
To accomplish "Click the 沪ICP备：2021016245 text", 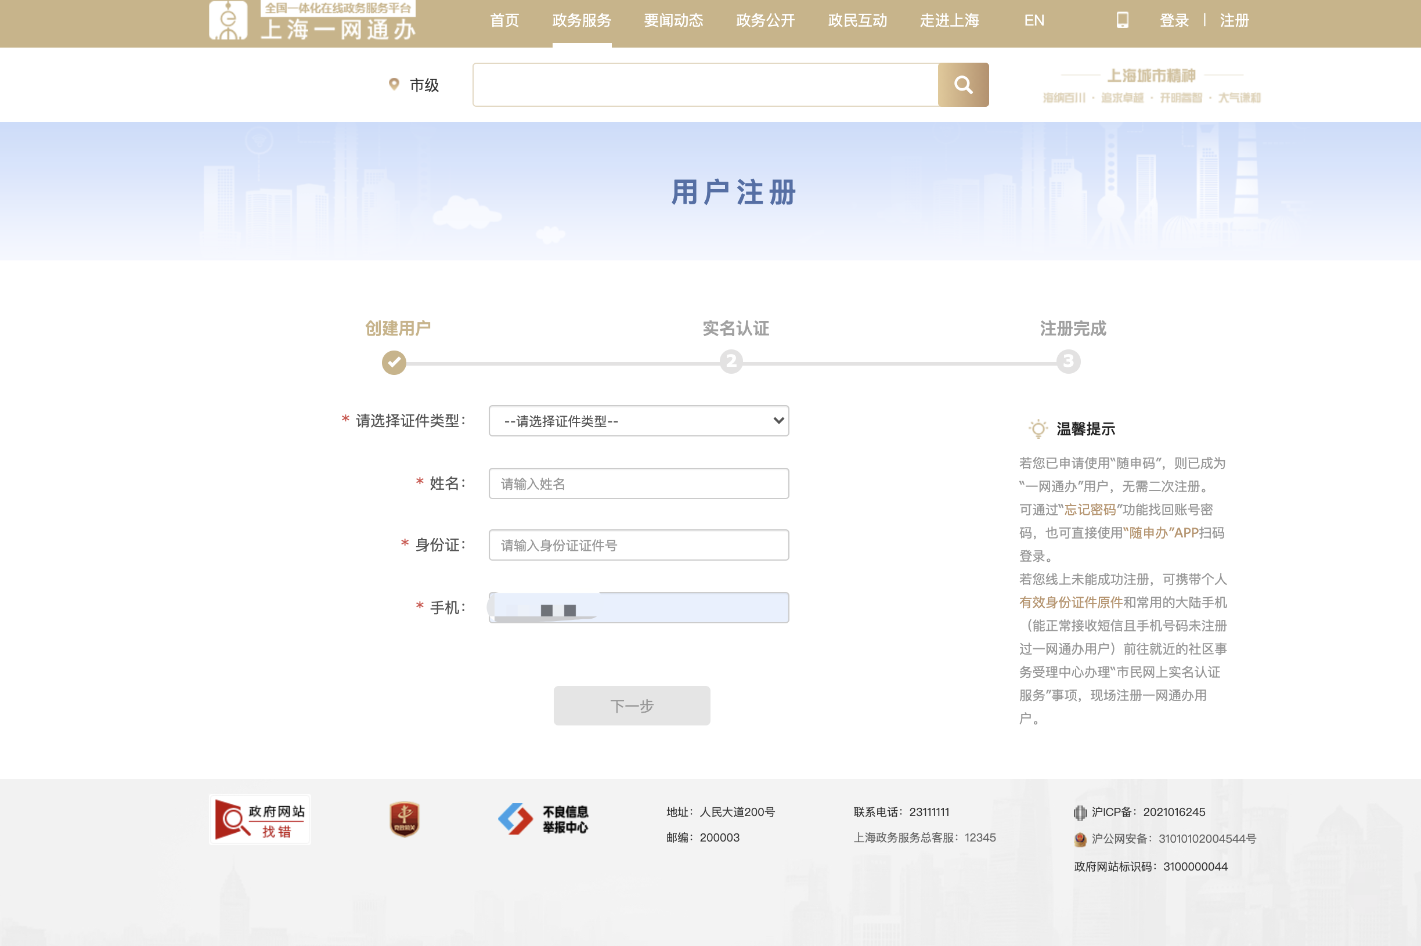I will coord(1148,813).
